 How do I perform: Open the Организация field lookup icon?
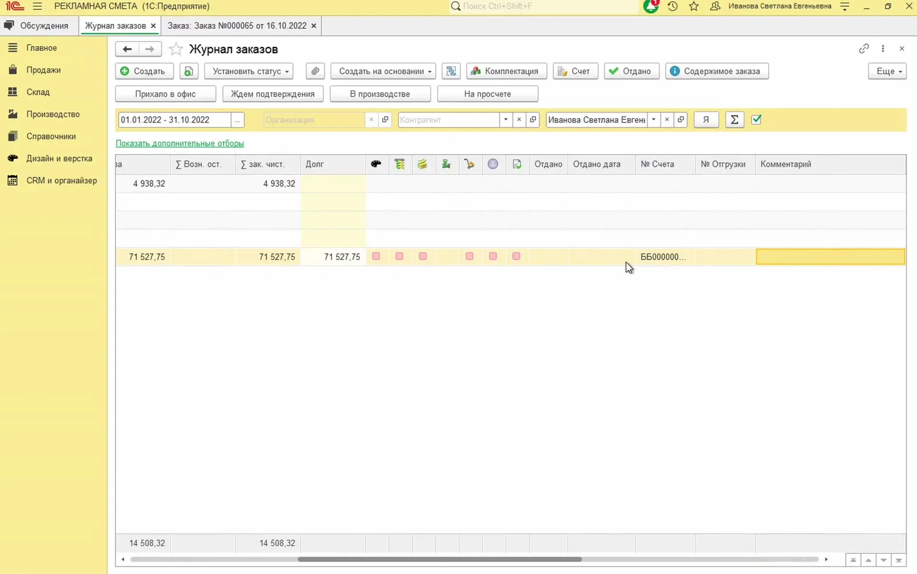coord(385,120)
